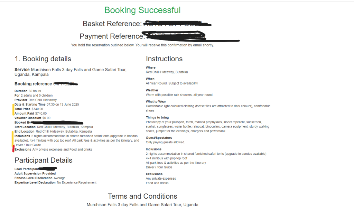354x207 pixels.
Task: Click the Instructions section heading
Action: click(164, 59)
